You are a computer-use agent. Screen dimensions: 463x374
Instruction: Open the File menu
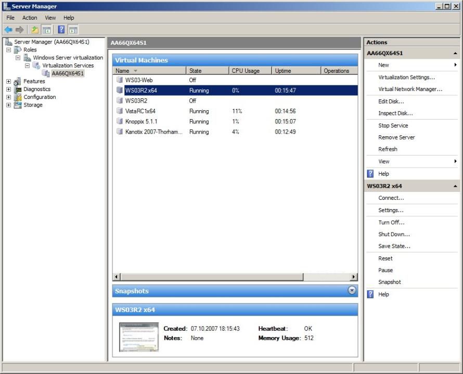click(10, 18)
